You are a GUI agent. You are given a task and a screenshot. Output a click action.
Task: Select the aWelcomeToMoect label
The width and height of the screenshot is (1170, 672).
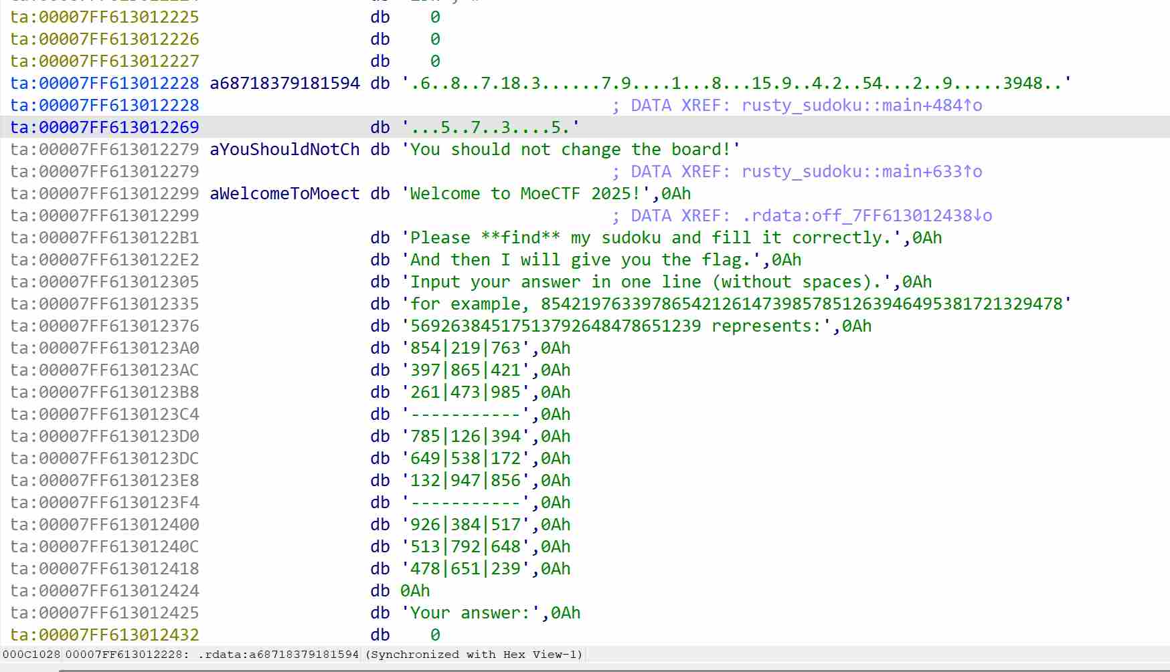284,194
